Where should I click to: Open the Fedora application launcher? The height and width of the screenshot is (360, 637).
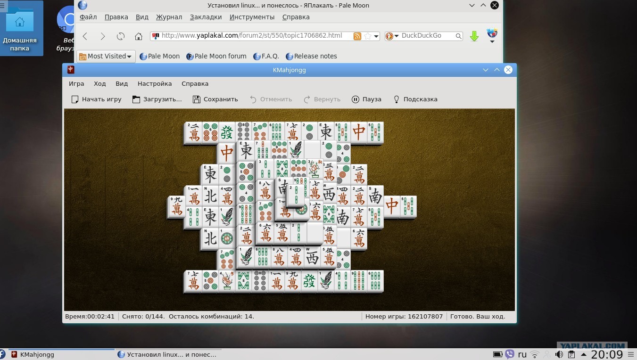coord(2,354)
